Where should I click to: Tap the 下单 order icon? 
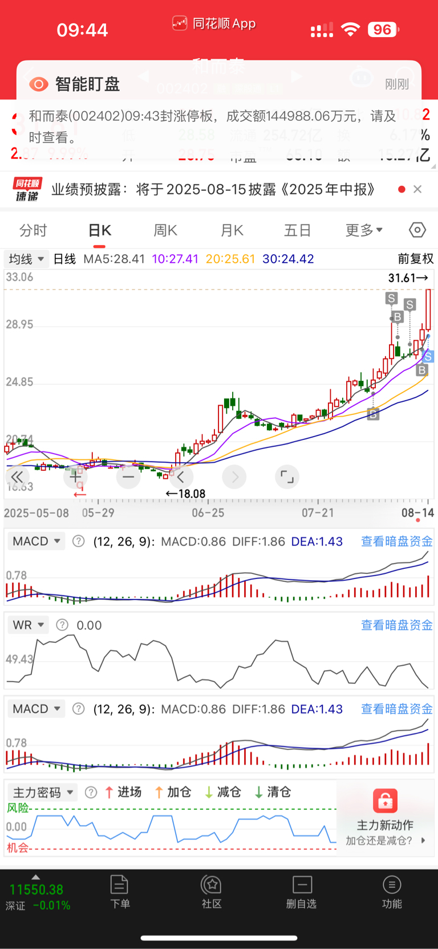(x=120, y=892)
